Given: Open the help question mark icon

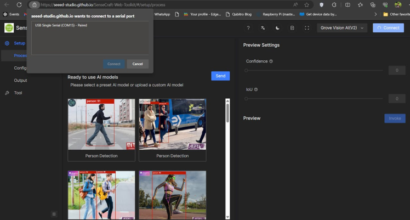Looking at the screenshot, I should click(248, 28).
